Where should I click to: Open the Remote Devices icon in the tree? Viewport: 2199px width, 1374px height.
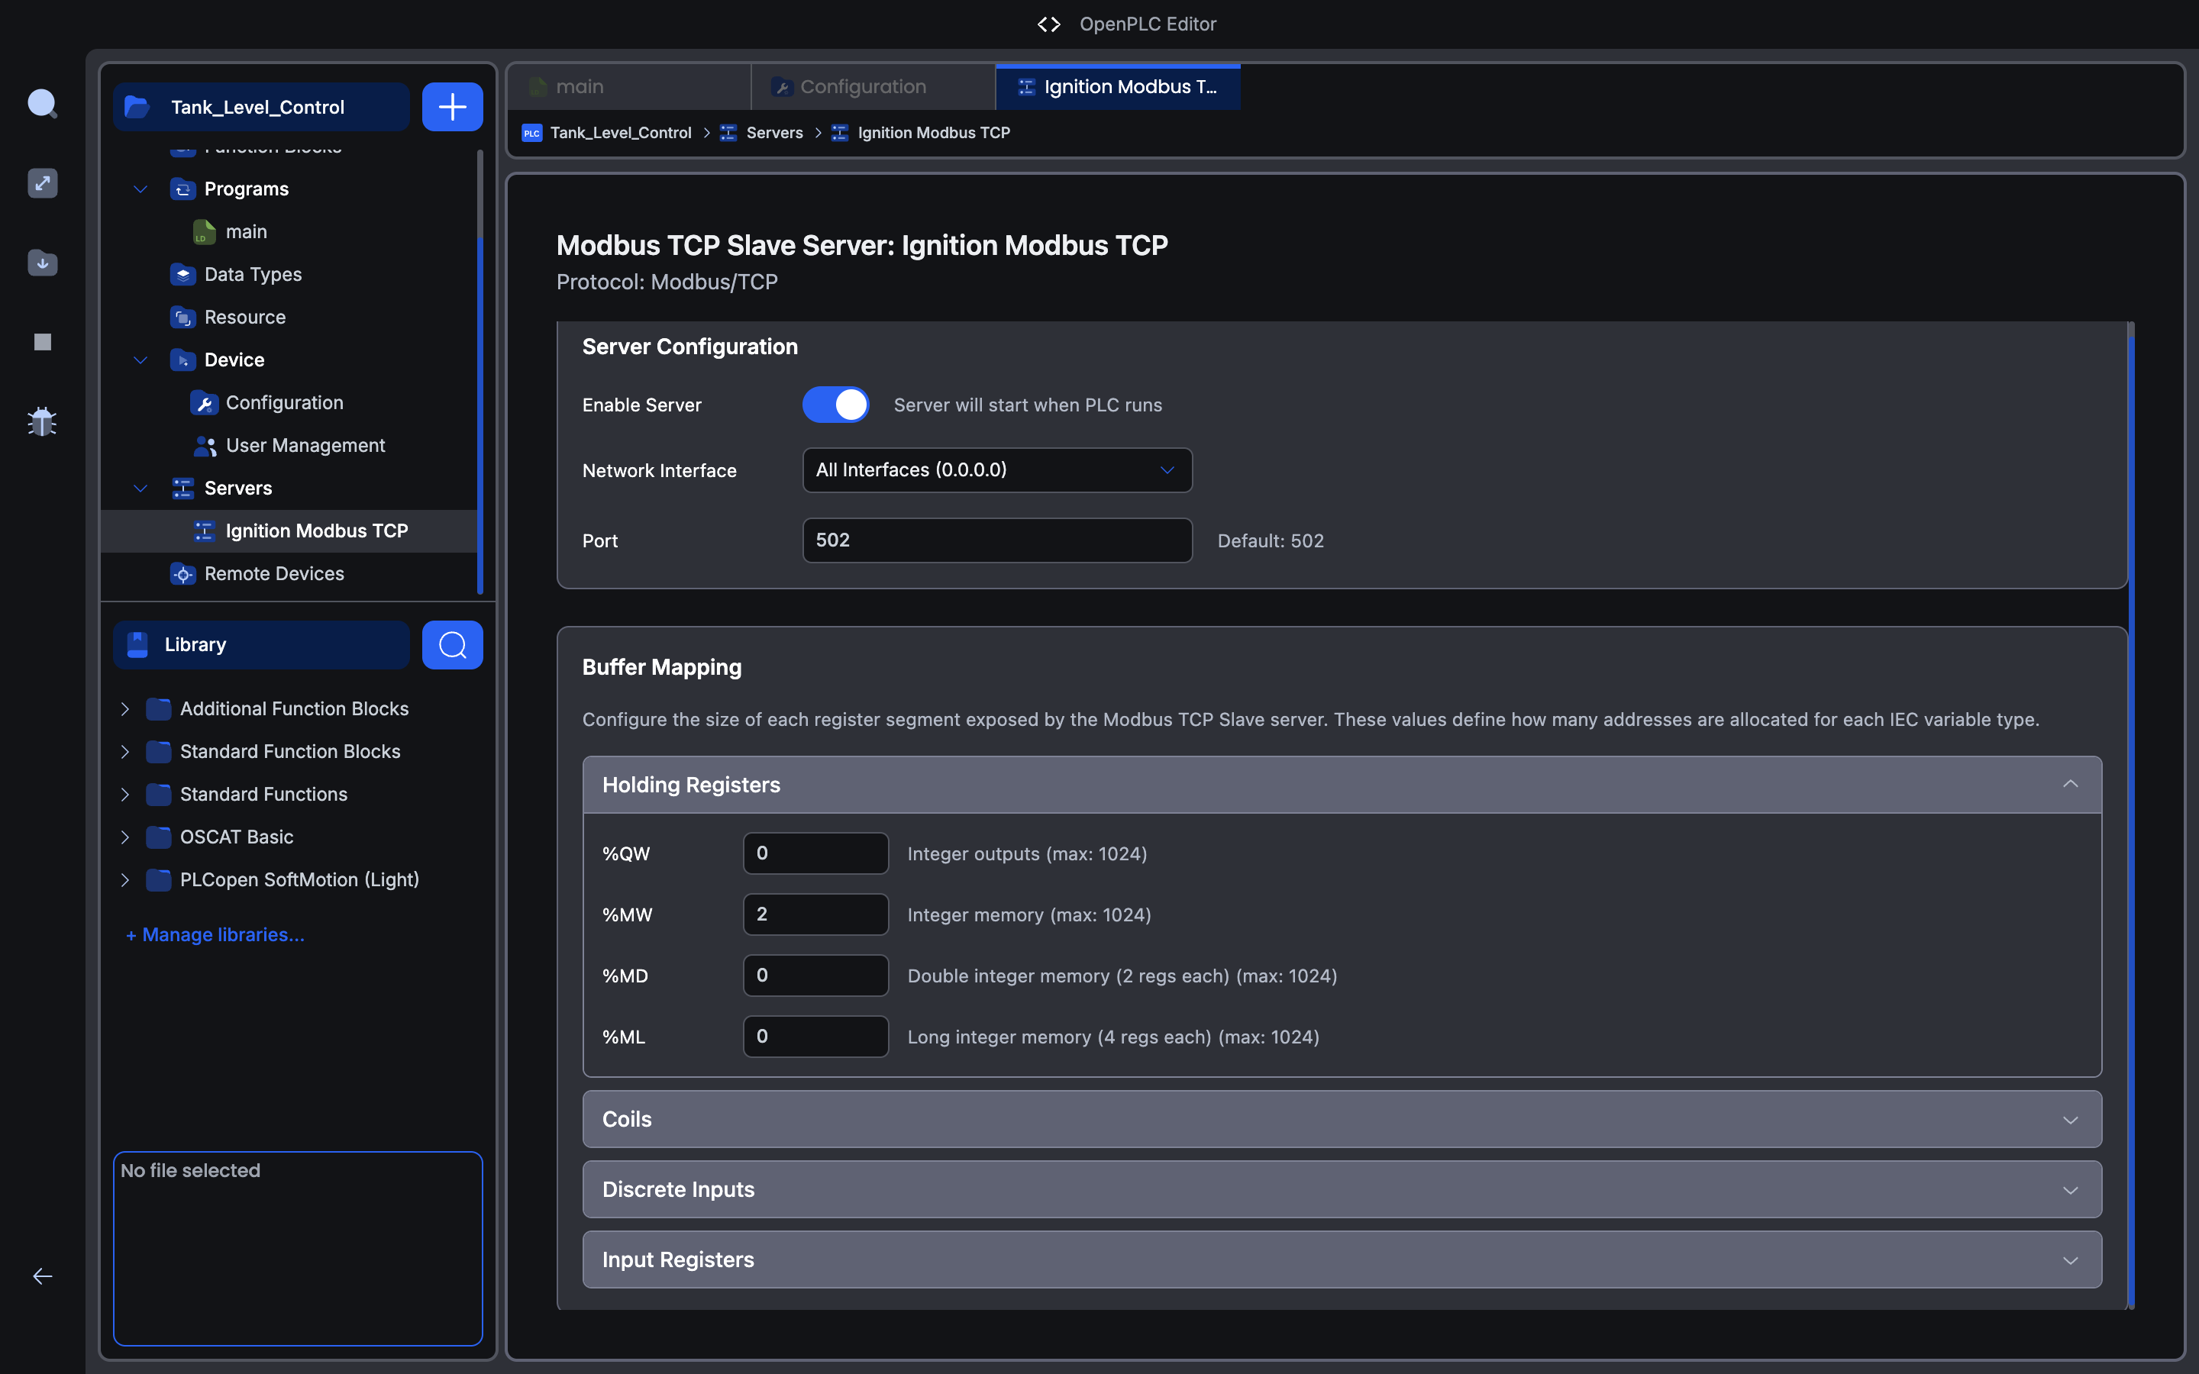pos(182,573)
